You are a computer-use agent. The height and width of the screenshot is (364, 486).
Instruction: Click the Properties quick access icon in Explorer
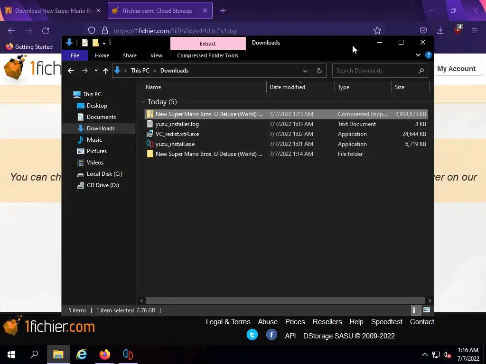(x=85, y=43)
